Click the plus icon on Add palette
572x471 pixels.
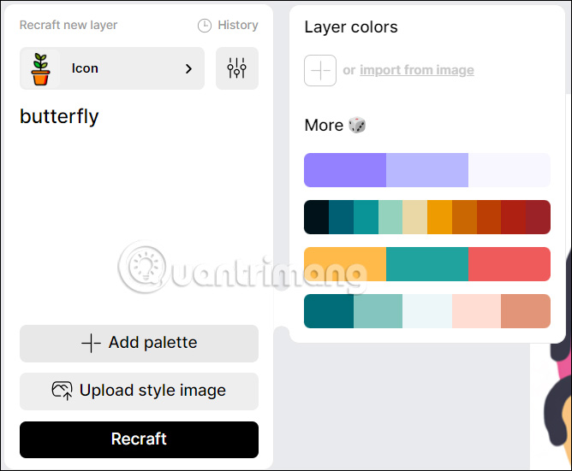[x=91, y=343]
